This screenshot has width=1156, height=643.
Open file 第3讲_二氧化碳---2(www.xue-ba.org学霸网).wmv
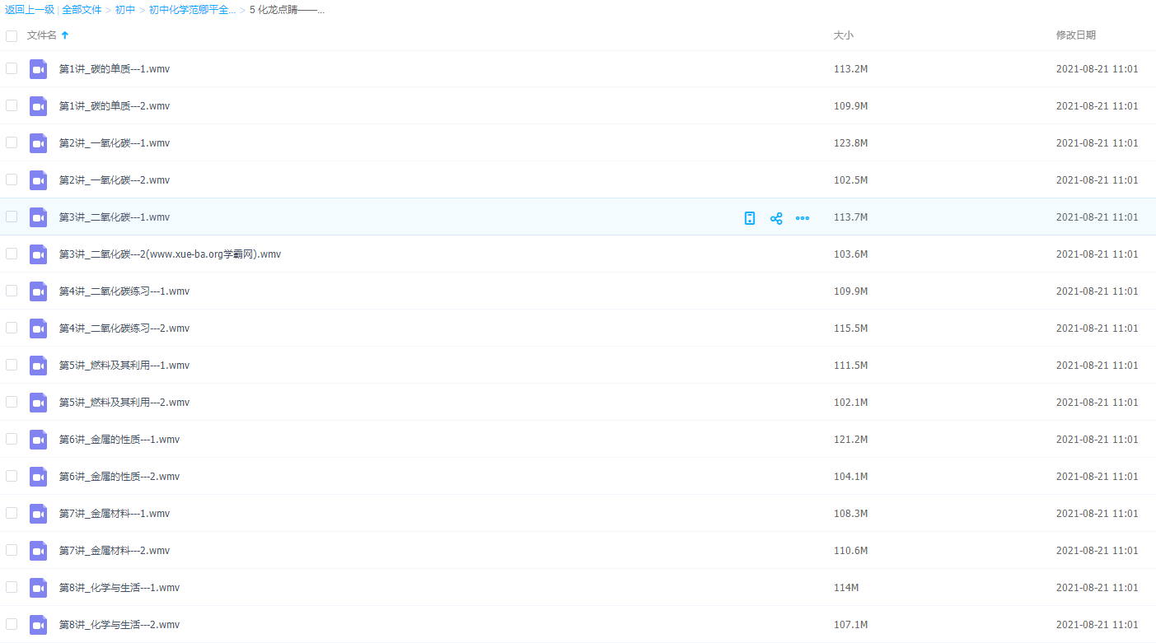(x=170, y=254)
